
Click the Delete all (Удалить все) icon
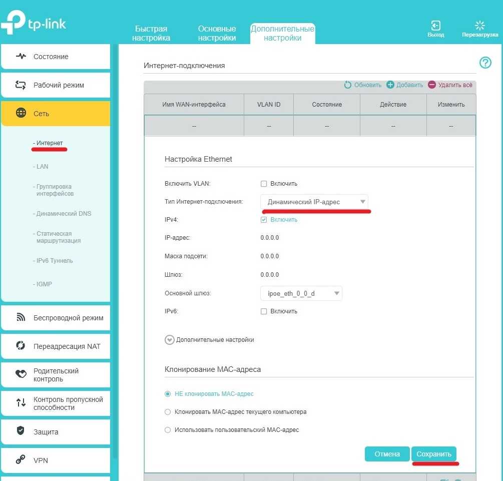point(432,85)
